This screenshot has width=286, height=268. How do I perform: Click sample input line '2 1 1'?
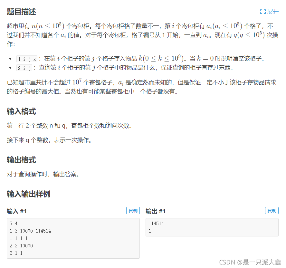click(x=16, y=253)
